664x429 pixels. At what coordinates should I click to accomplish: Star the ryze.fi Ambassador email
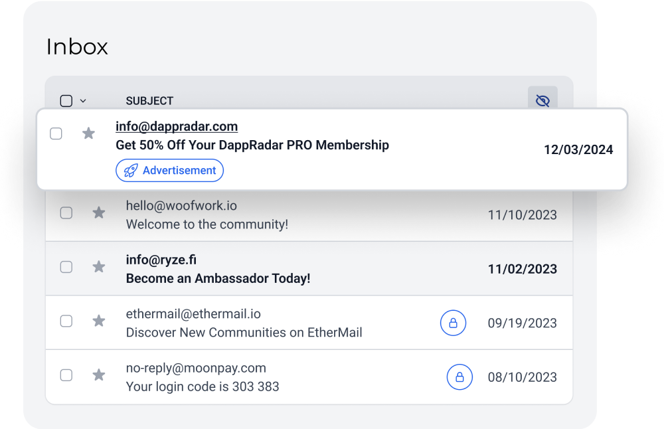coord(99,266)
